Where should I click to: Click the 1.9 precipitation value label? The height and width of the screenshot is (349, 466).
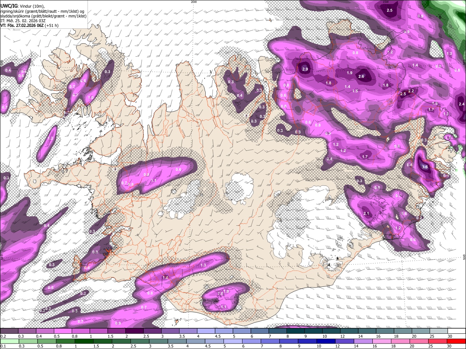click(x=349, y=73)
